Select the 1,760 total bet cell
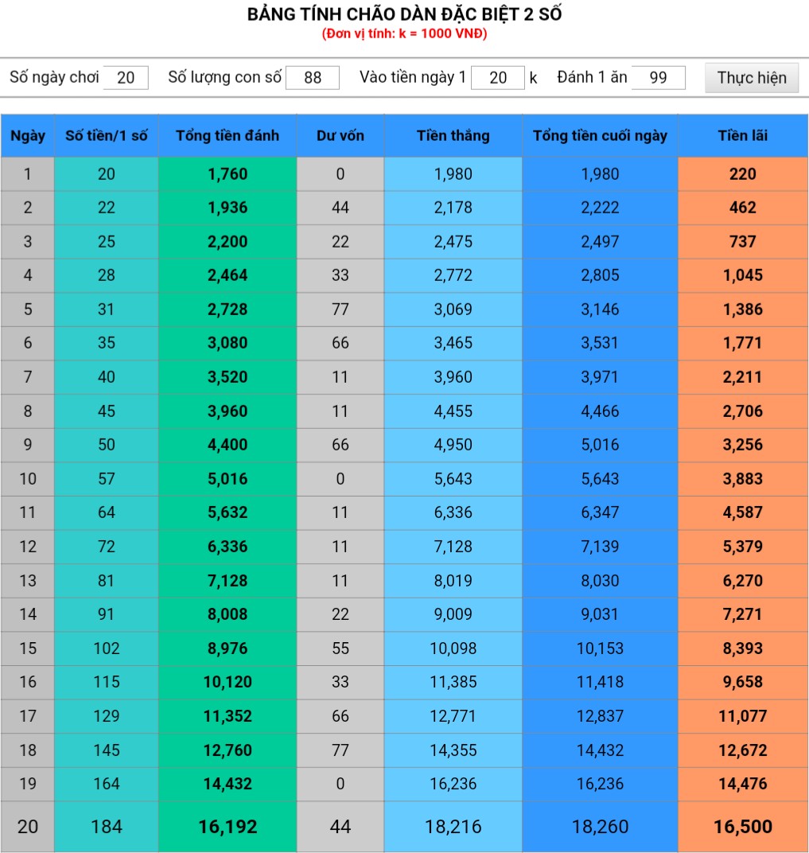 (228, 174)
